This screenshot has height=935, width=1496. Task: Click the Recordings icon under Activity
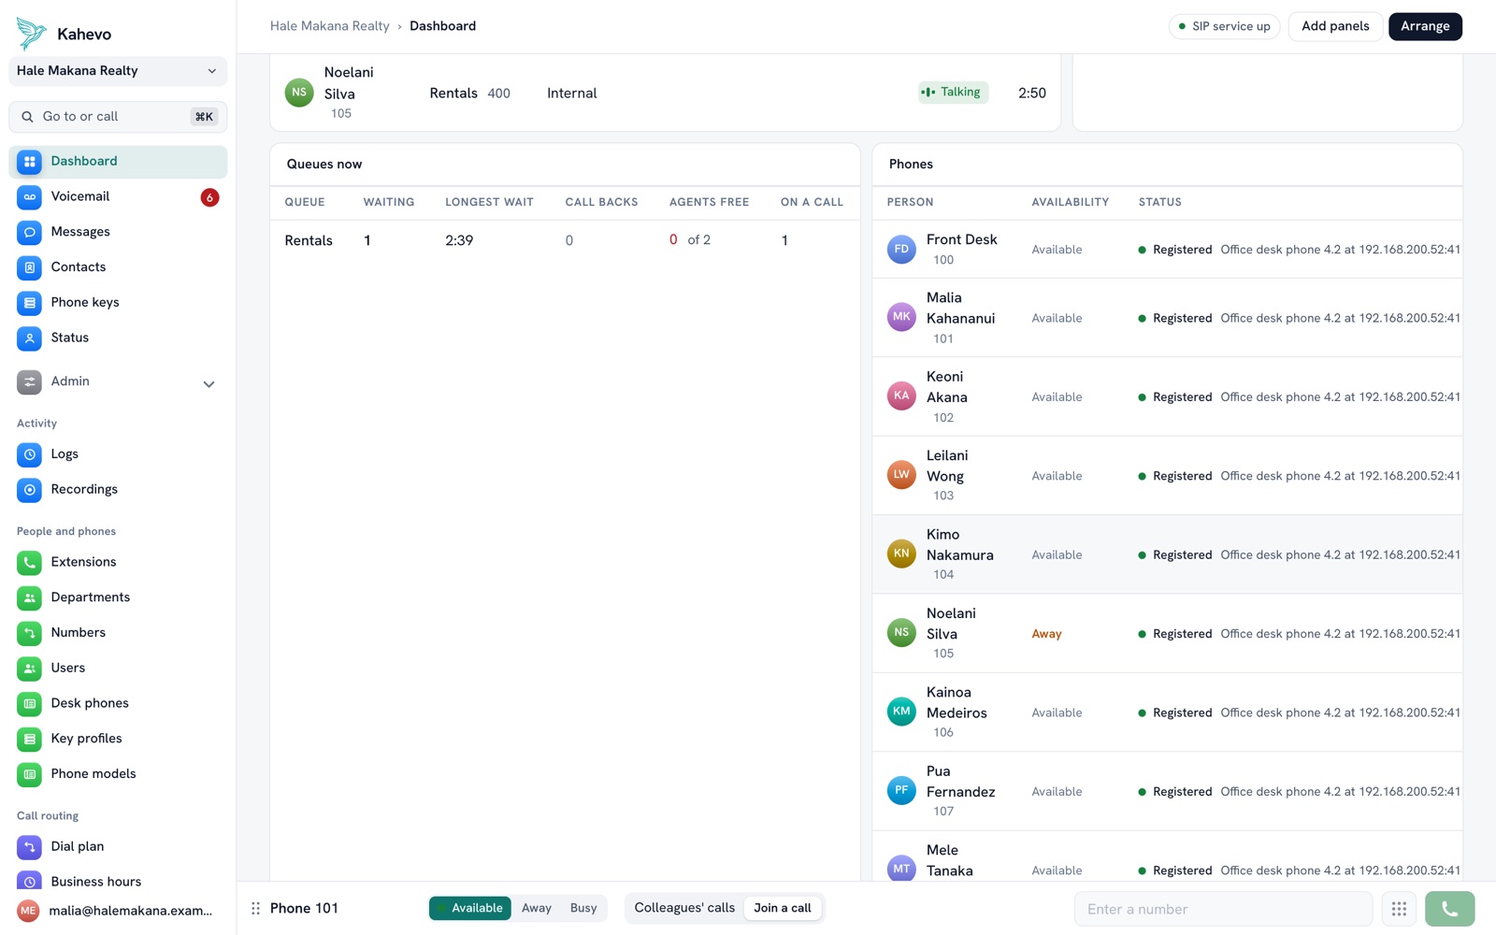click(x=29, y=490)
